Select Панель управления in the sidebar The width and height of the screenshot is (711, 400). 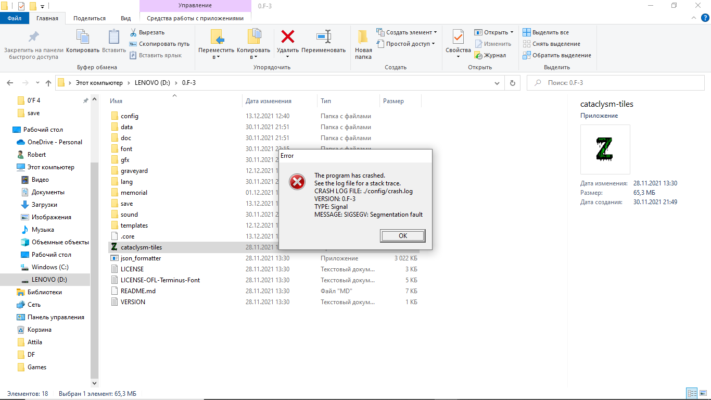(x=56, y=317)
